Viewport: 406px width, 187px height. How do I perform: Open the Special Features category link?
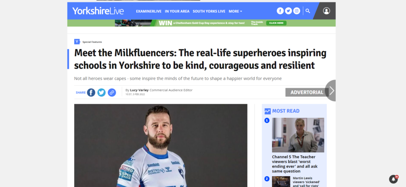pos(92,42)
